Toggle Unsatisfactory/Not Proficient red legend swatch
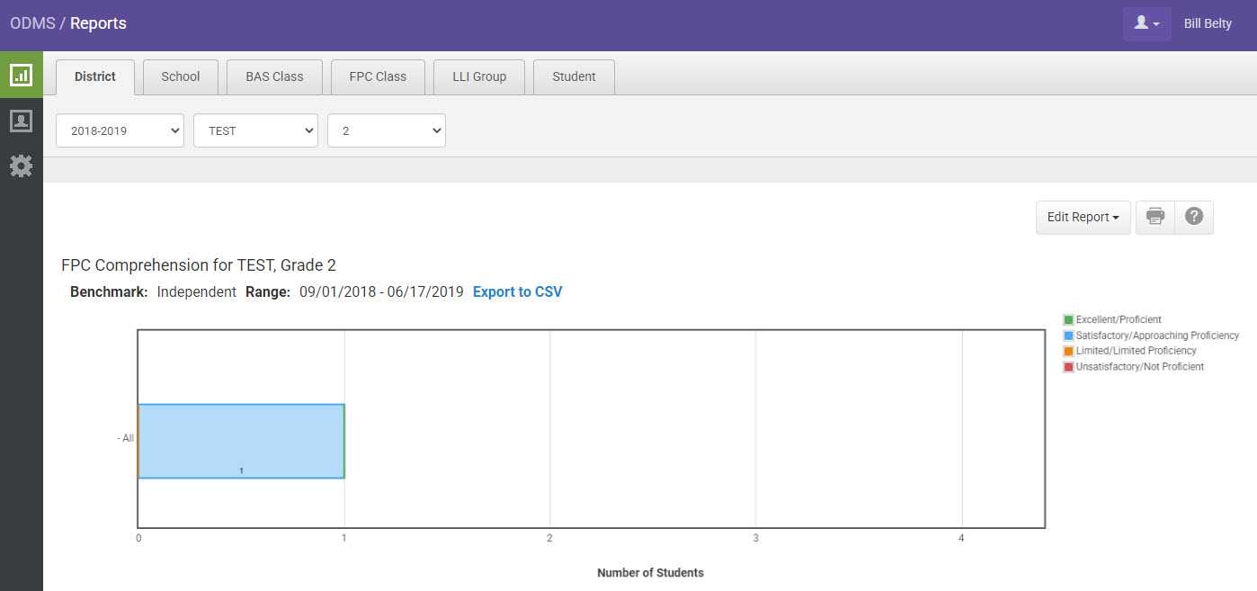The width and height of the screenshot is (1257, 591). 1068,367
